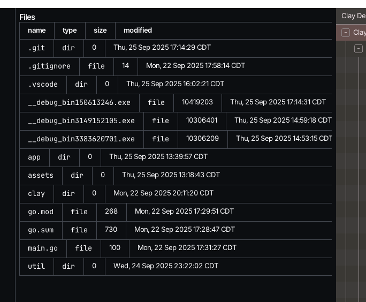Click the 'modified' column header
Screen dimensions: 366x302
click(x=138, y=31)
